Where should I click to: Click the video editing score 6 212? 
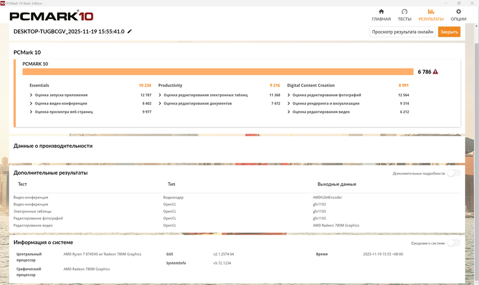coord(404,112)
